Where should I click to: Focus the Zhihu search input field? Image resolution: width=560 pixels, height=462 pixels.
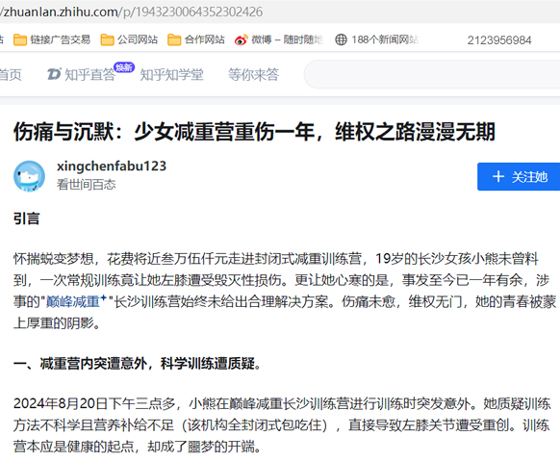(432, 74)
